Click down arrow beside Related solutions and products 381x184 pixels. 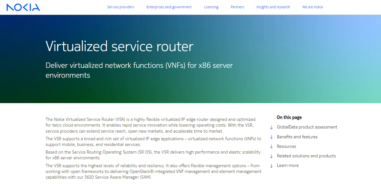tap(271, 156)
